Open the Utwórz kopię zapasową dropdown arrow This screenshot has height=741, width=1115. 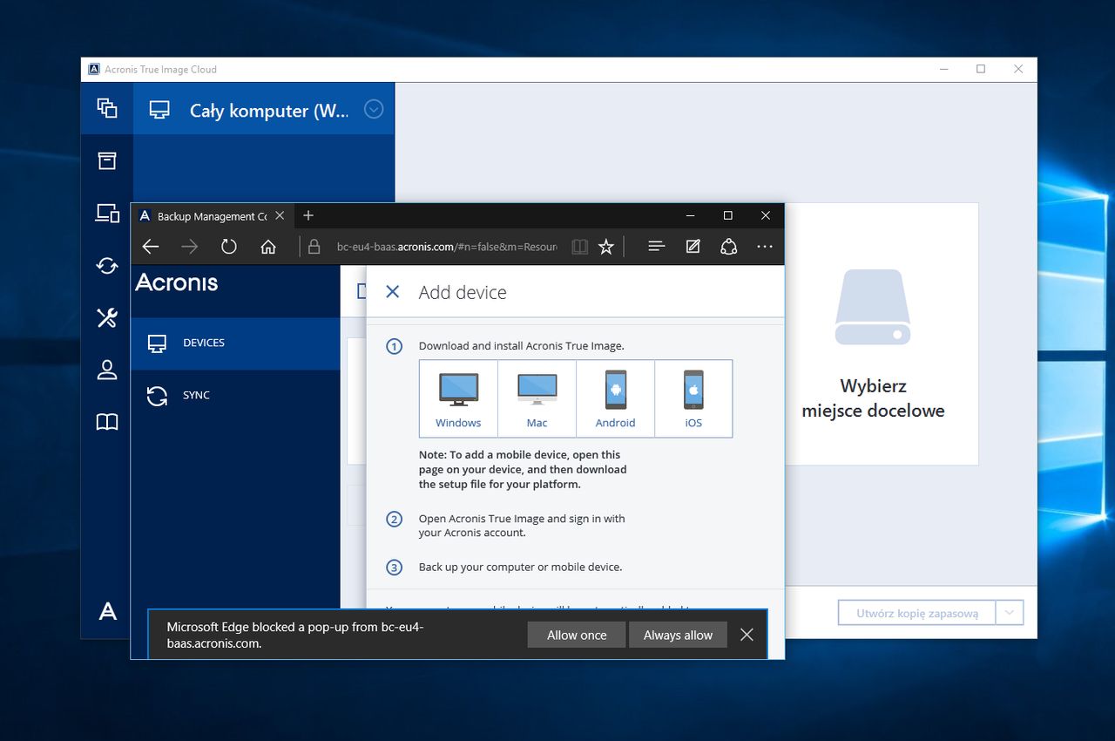[x=1010, y=612]
